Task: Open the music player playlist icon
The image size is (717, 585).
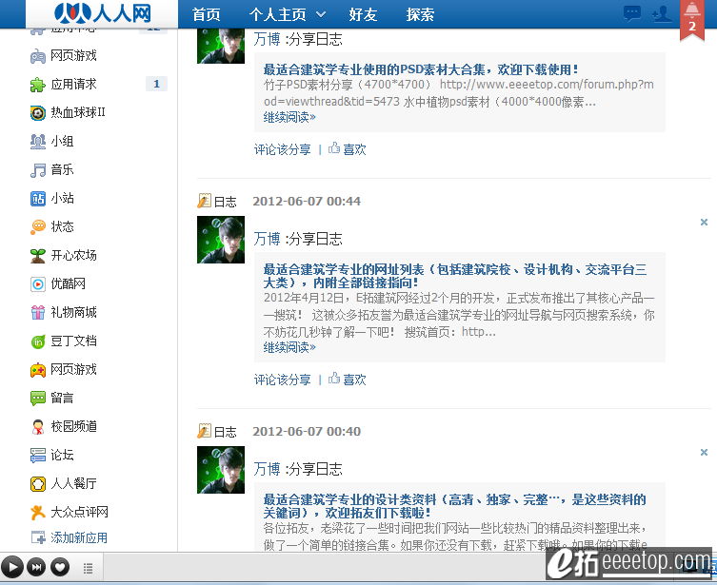Action: (x=88, y=568)
